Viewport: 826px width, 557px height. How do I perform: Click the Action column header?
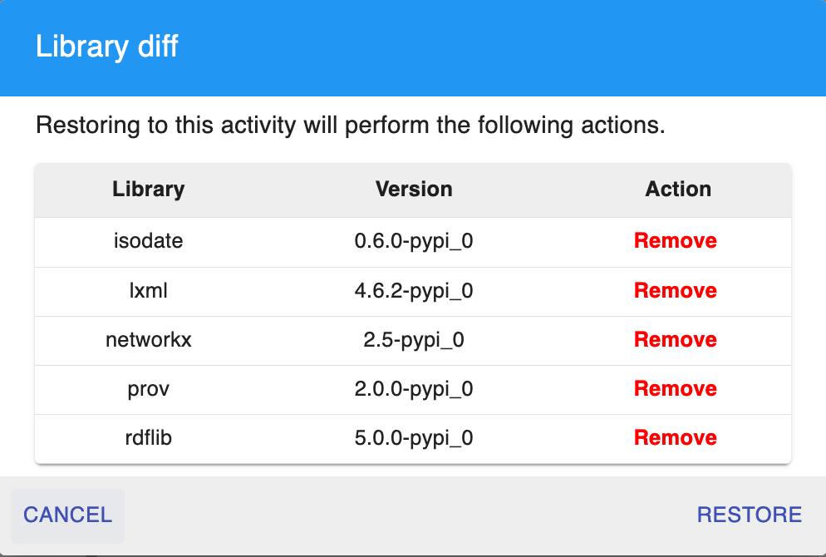[x=678, y=190]
